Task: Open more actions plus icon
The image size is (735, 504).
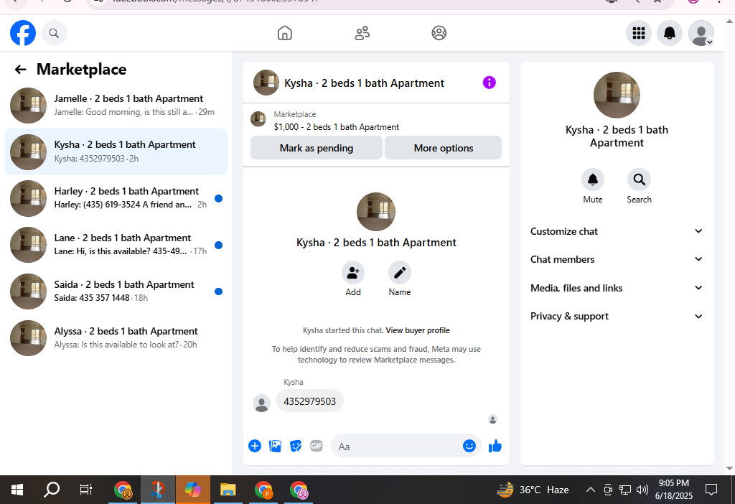Action: pos(255,446)
